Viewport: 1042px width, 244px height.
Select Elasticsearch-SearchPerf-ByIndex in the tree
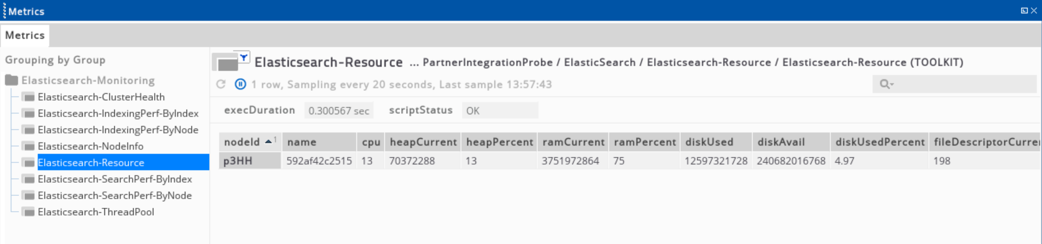click(x=114, y=179)
